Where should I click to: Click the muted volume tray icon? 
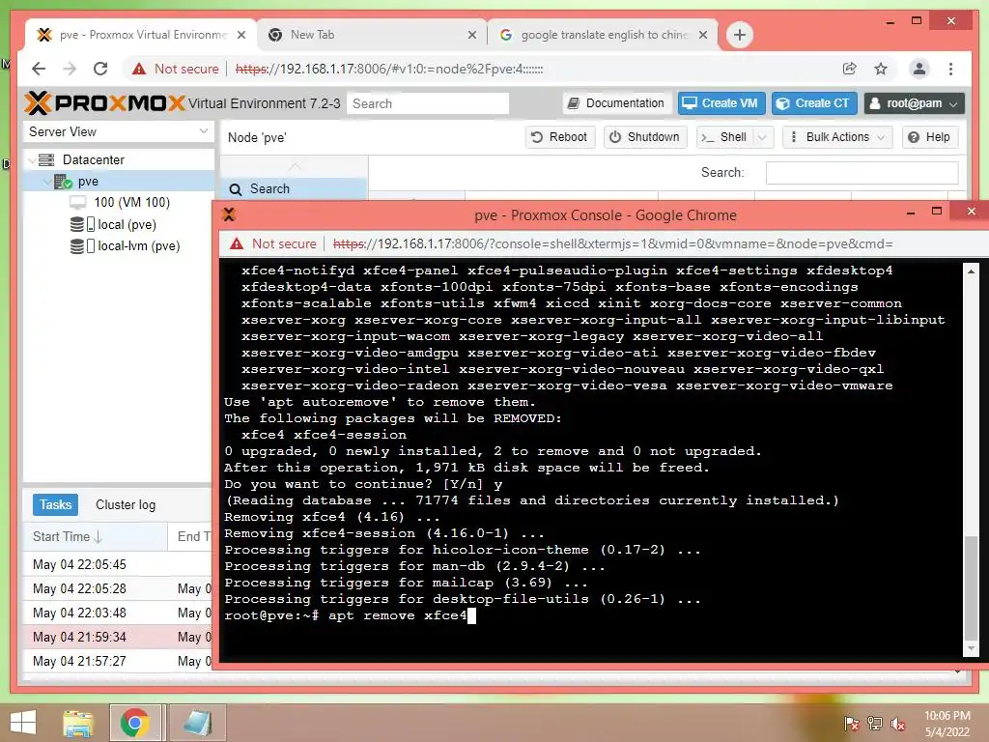[897, 724]
